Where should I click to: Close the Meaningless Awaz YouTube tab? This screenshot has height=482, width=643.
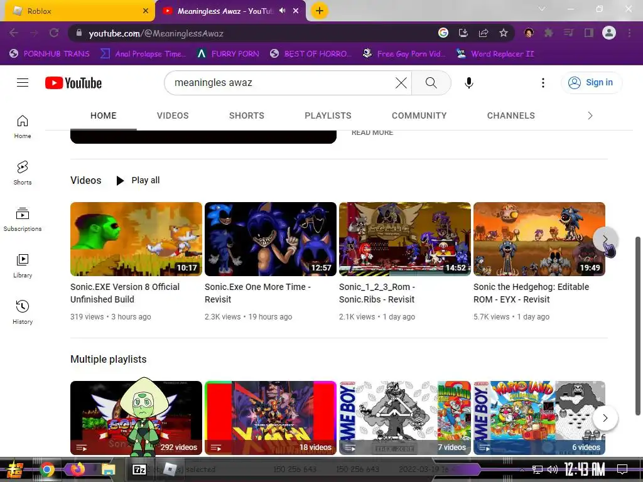296,11
